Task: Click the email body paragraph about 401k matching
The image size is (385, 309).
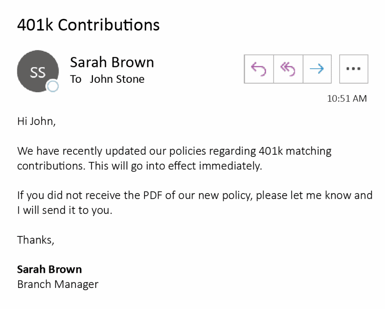Action: (x=174, y=158)
